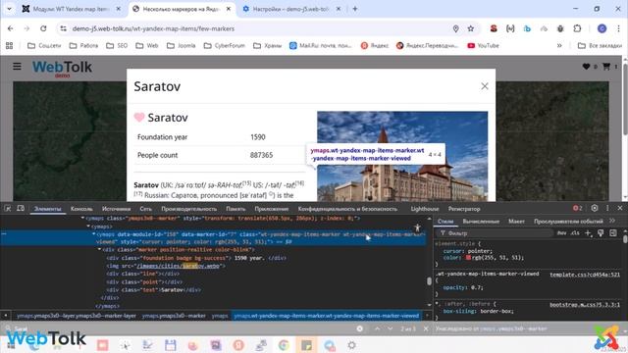The image size is (628, 353).
Task: Show hidden bookmarks with the » chevron
Action: (559, 46)
